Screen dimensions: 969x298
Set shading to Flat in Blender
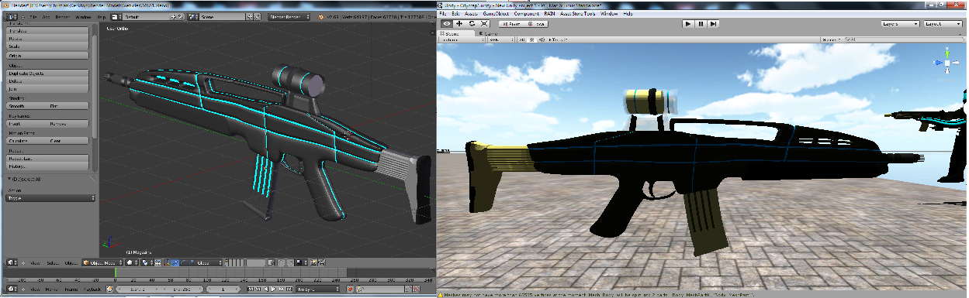click(67, 106)
